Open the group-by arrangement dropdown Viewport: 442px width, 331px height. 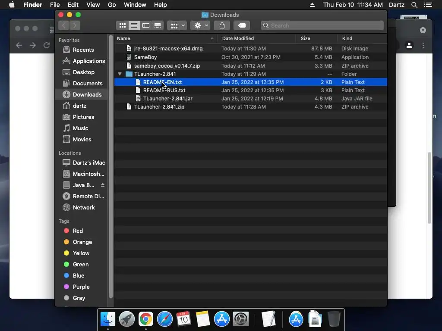pyautogui.click(x=177, y=25)
